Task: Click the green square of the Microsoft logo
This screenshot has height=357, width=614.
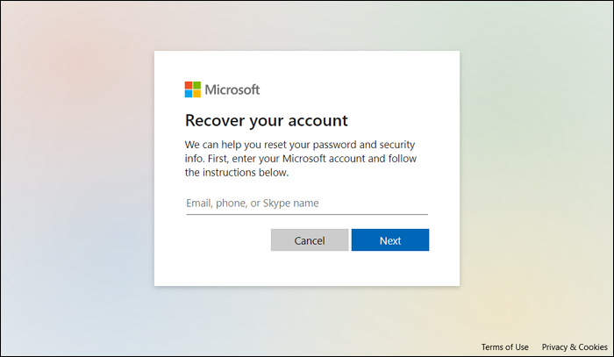Action: click(196, 85)
